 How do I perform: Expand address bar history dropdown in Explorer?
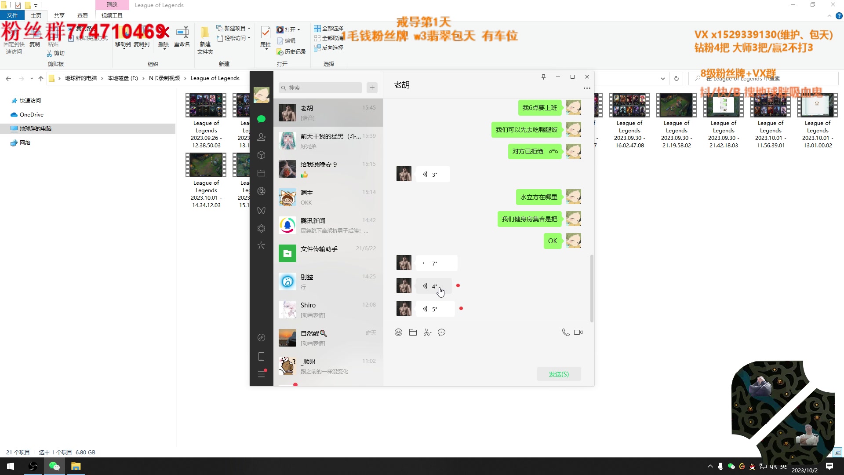(x=662, y=78)
